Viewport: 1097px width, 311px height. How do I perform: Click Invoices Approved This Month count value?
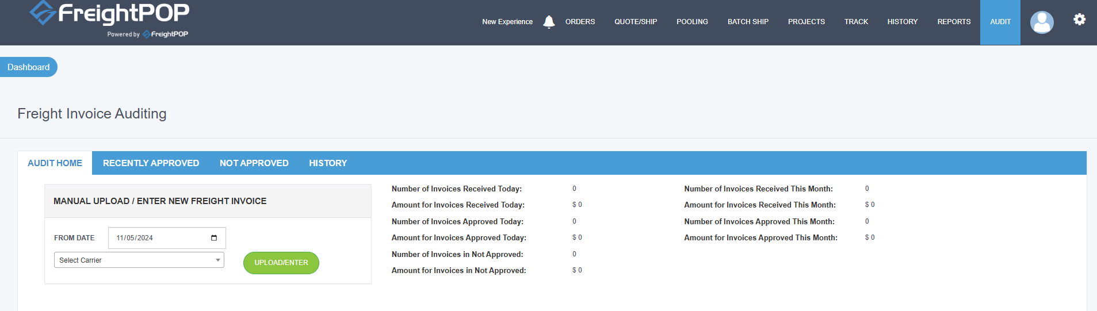(x=867, y=221)
